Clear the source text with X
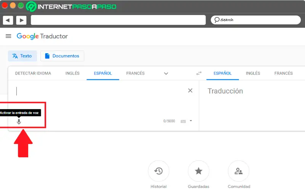305x190 pixels. [x=190, y=90]
